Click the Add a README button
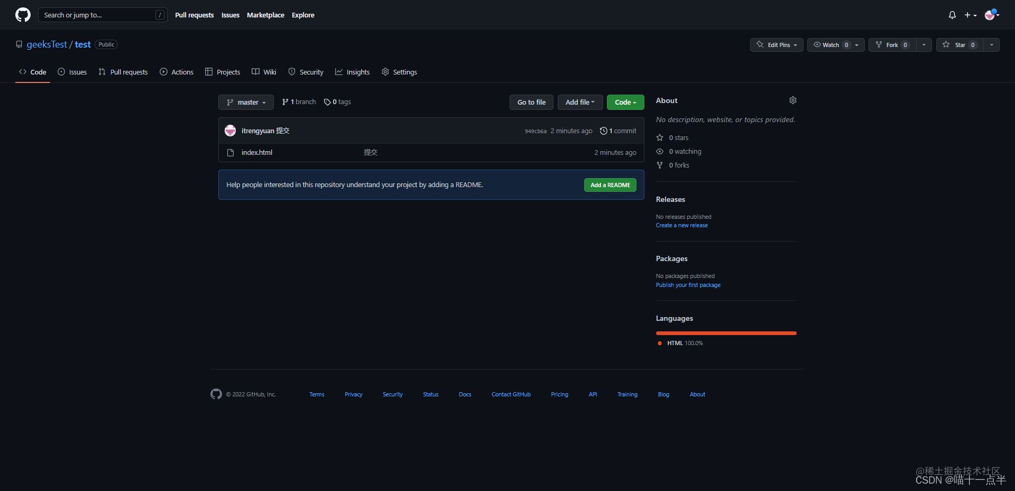The width and height of the screenshot is (1015, 491). click(x=610, y=185)
